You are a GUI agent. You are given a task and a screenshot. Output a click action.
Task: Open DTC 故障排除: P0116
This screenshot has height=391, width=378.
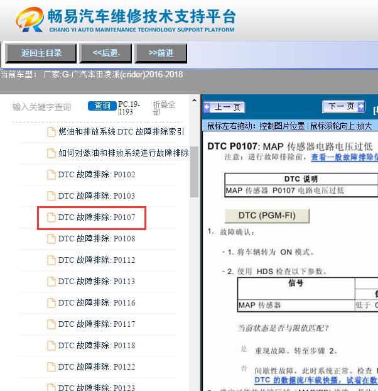(x=97, y=303)
